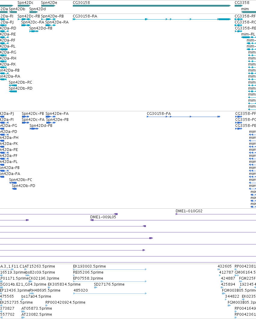Select the Spn42Dd gene label

coord(37,9)
